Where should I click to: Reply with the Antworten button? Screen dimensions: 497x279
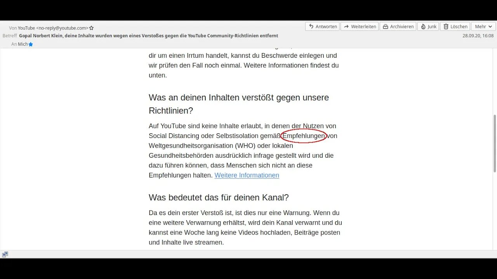pos(322,26)
